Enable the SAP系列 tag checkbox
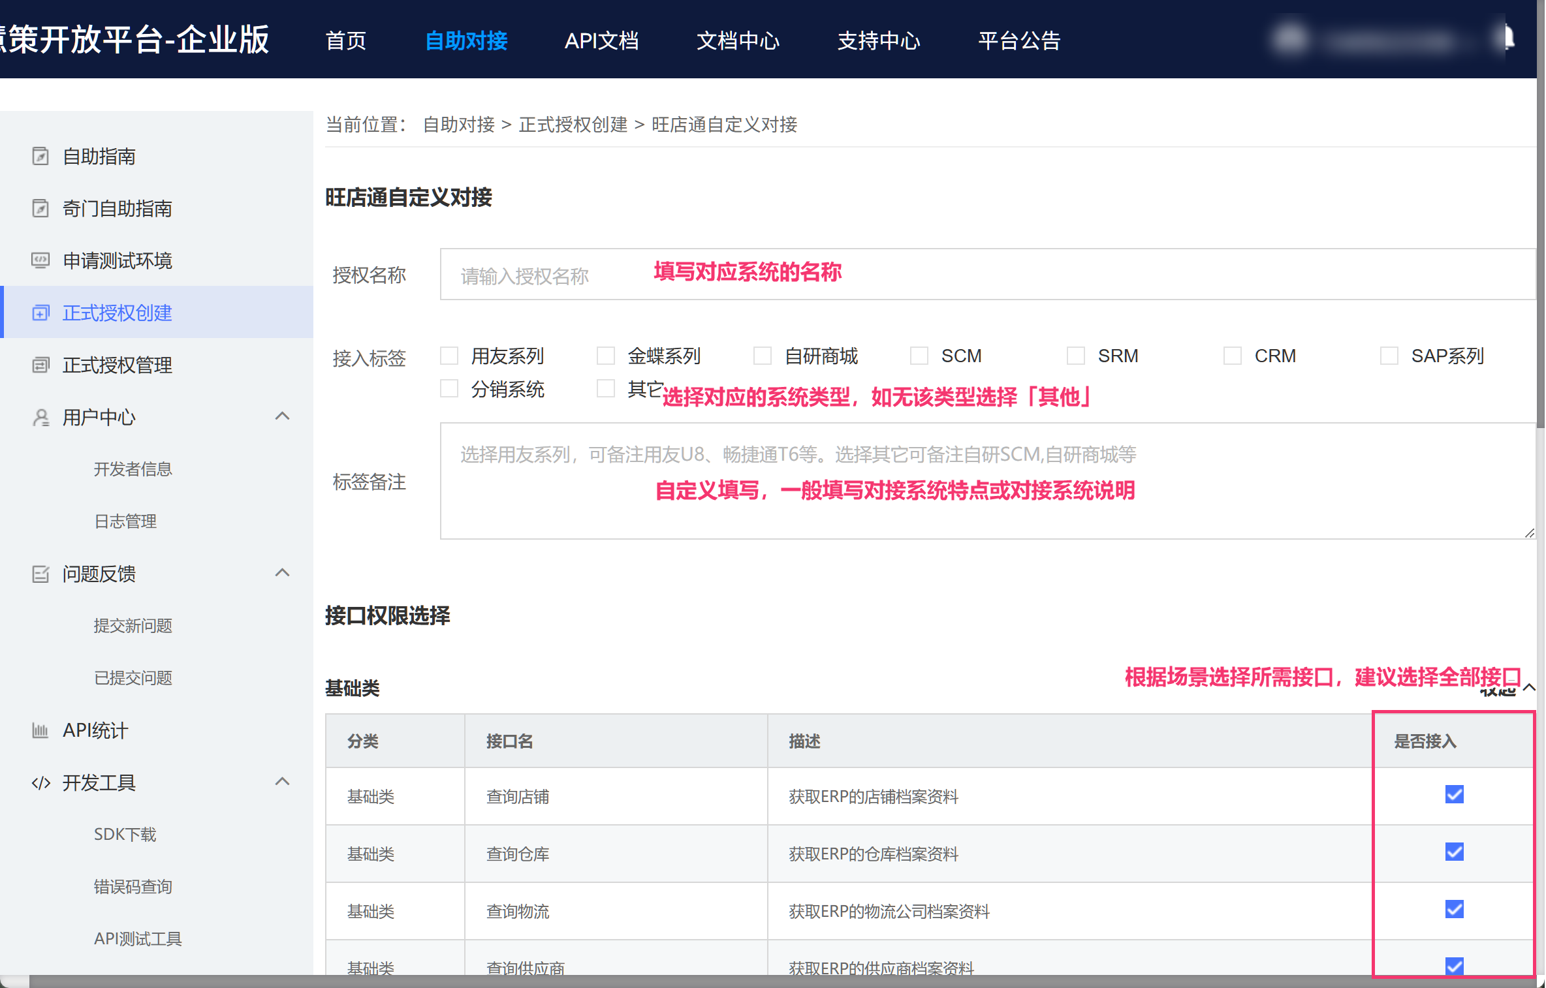Image resolution: width=1546 pixels, height=988 pixels. [x=1389, y=356]
